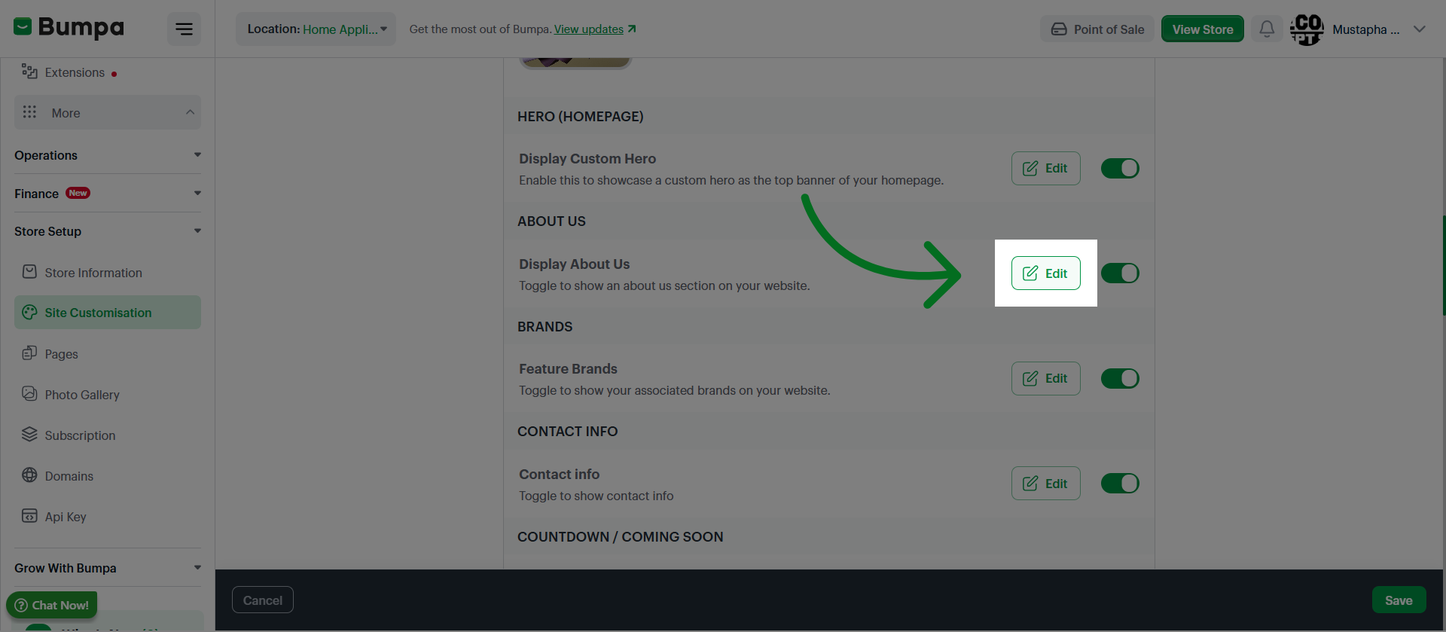Open the notifications bell
Viewport: 1446px width, 632px height.
pos(1267,29)
